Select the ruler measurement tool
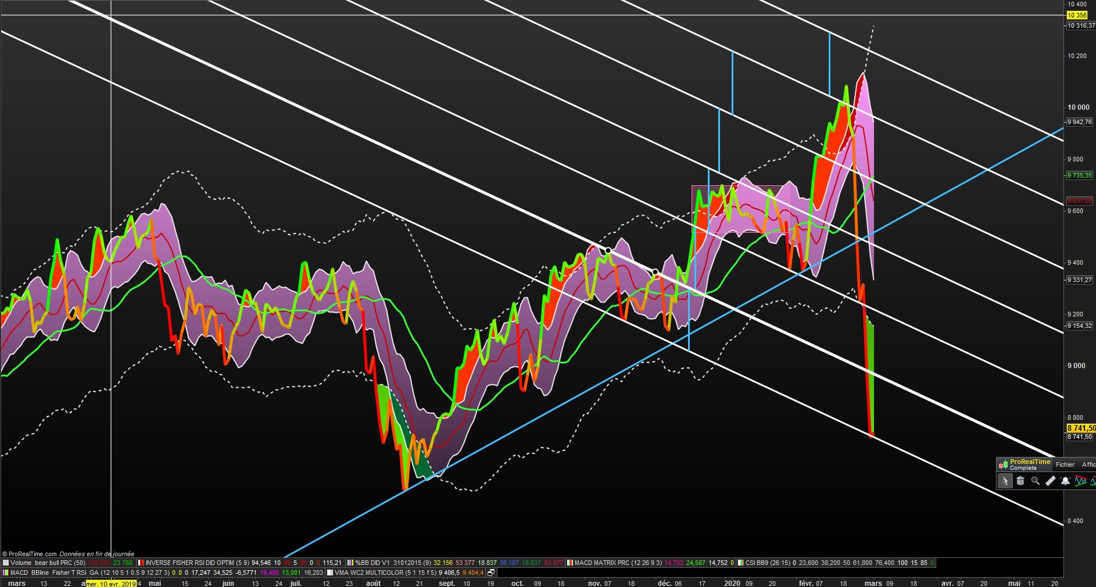 pyautogui.click(x=1051, y=481)
